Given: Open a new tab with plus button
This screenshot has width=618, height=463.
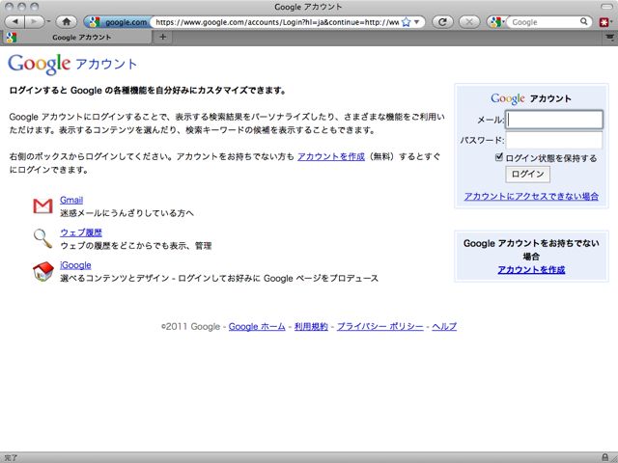Looking at the screenshot, I should [x=163, y=37].
